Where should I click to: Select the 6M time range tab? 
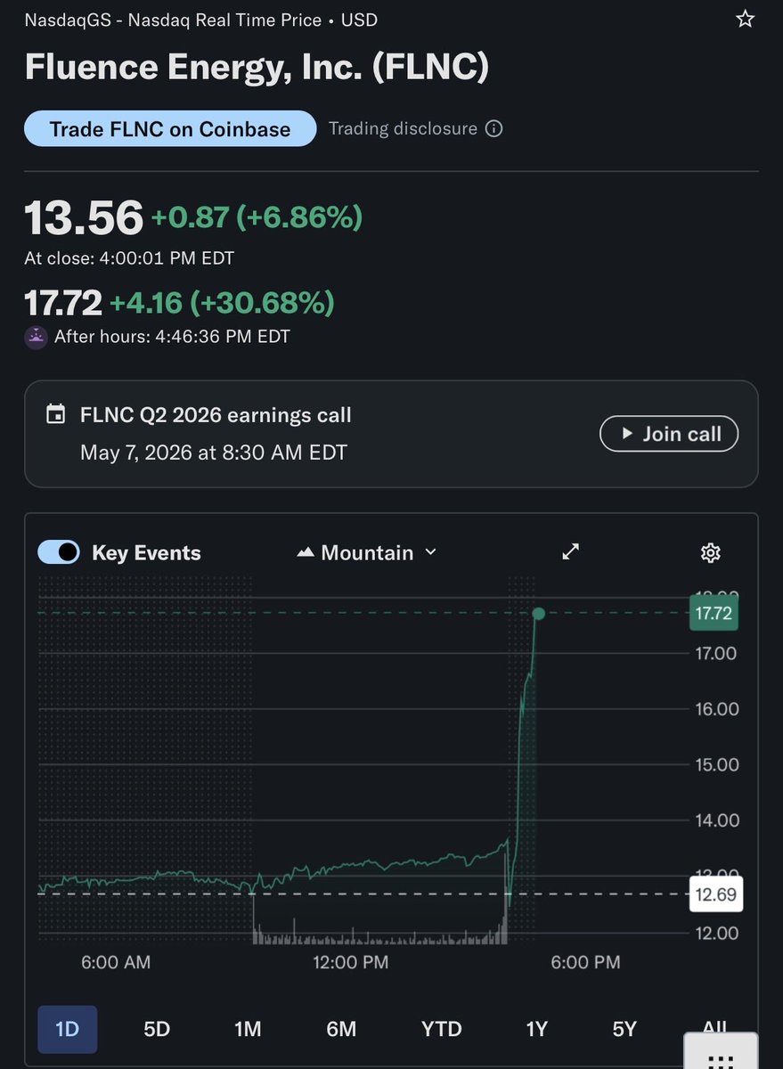(341, 1029)
